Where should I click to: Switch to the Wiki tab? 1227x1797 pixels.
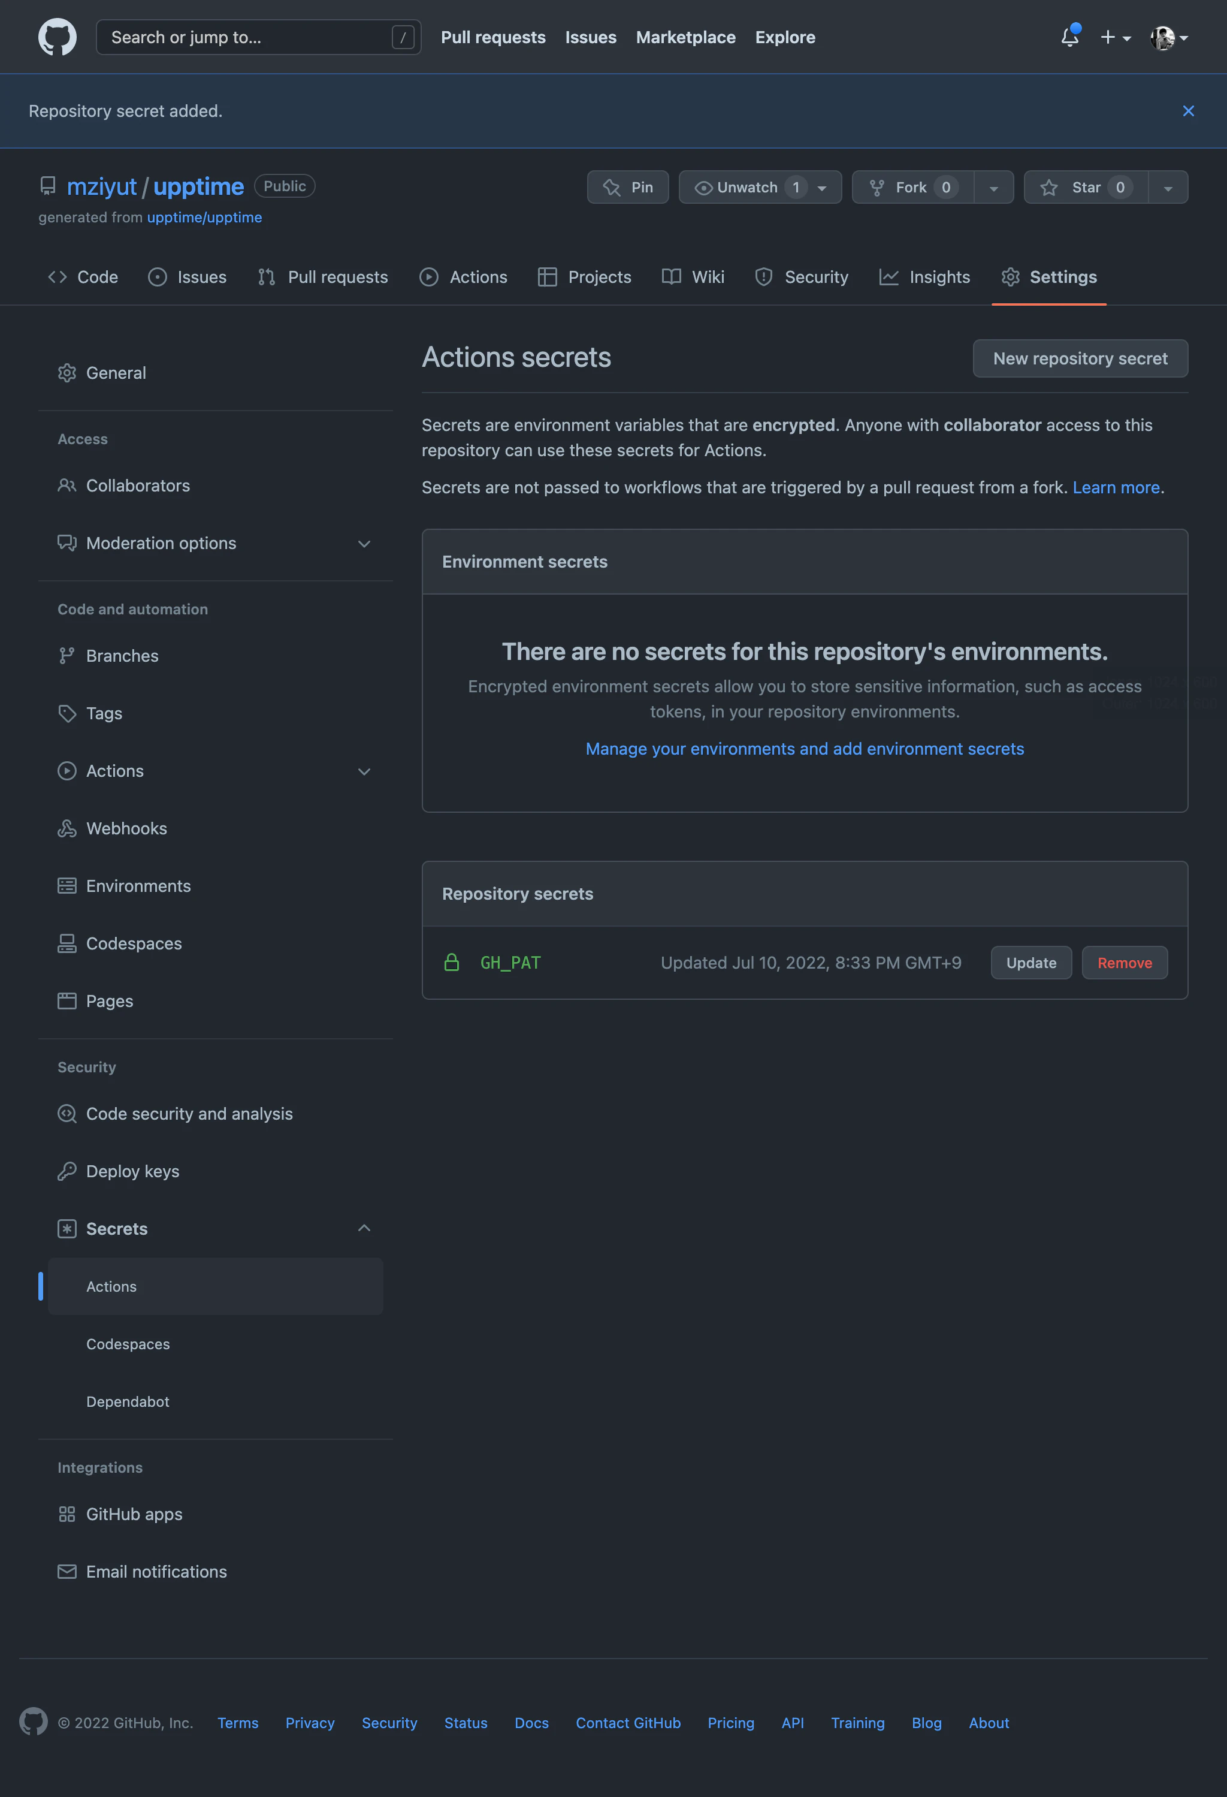tap(693, 277)
